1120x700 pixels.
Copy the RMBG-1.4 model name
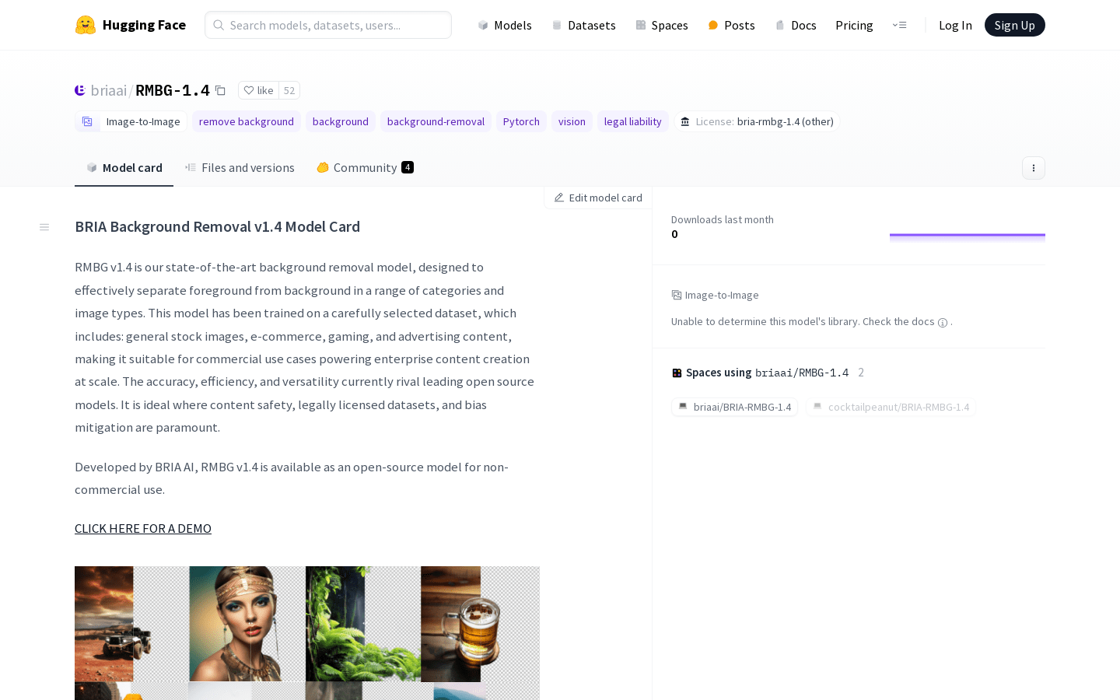click(220, 90)
